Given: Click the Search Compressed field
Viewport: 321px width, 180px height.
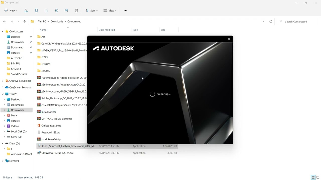Looking at the screenshot, I should (297, 21).
